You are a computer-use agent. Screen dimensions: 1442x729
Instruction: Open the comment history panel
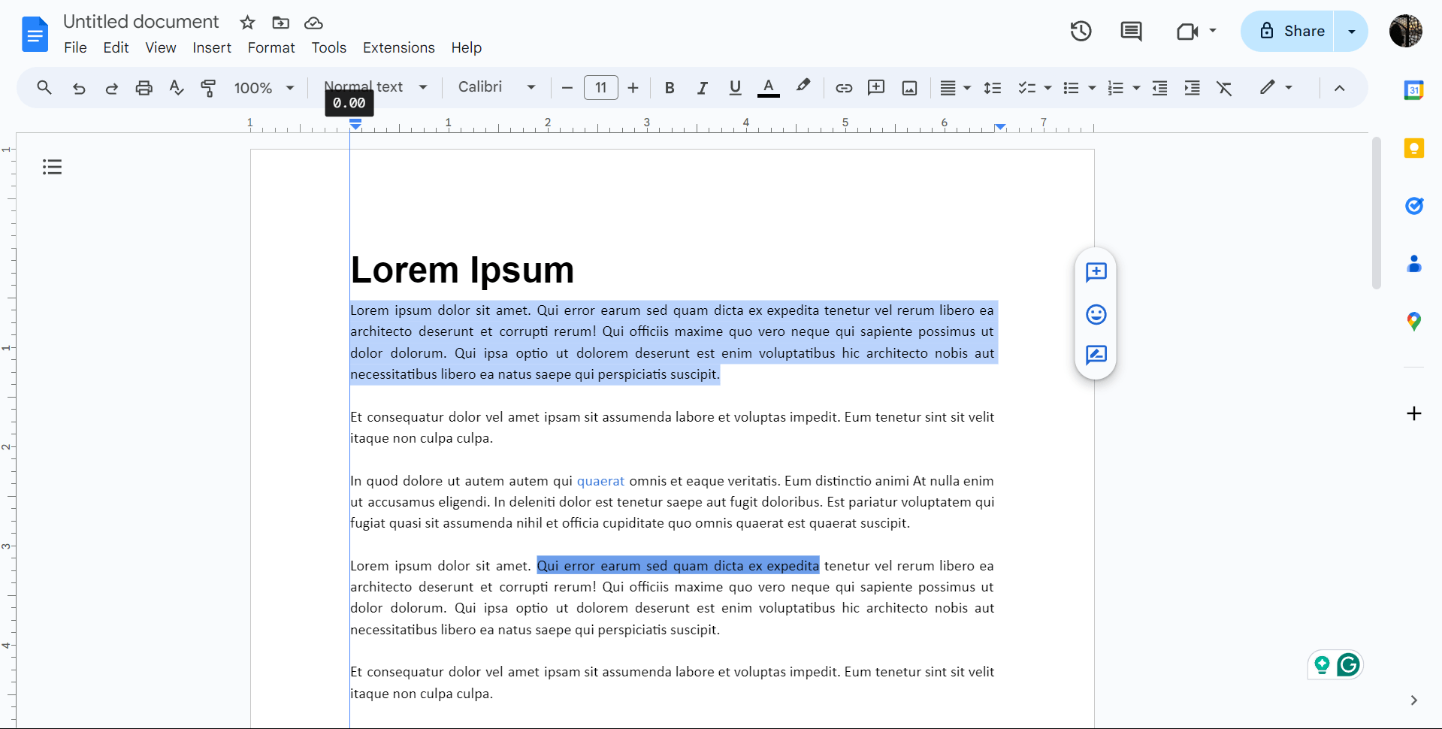pos(1130,31)
